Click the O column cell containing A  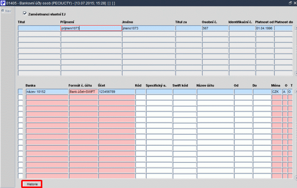(284, 92)
